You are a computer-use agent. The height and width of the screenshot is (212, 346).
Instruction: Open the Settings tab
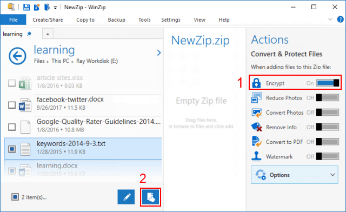pos(171,20)
